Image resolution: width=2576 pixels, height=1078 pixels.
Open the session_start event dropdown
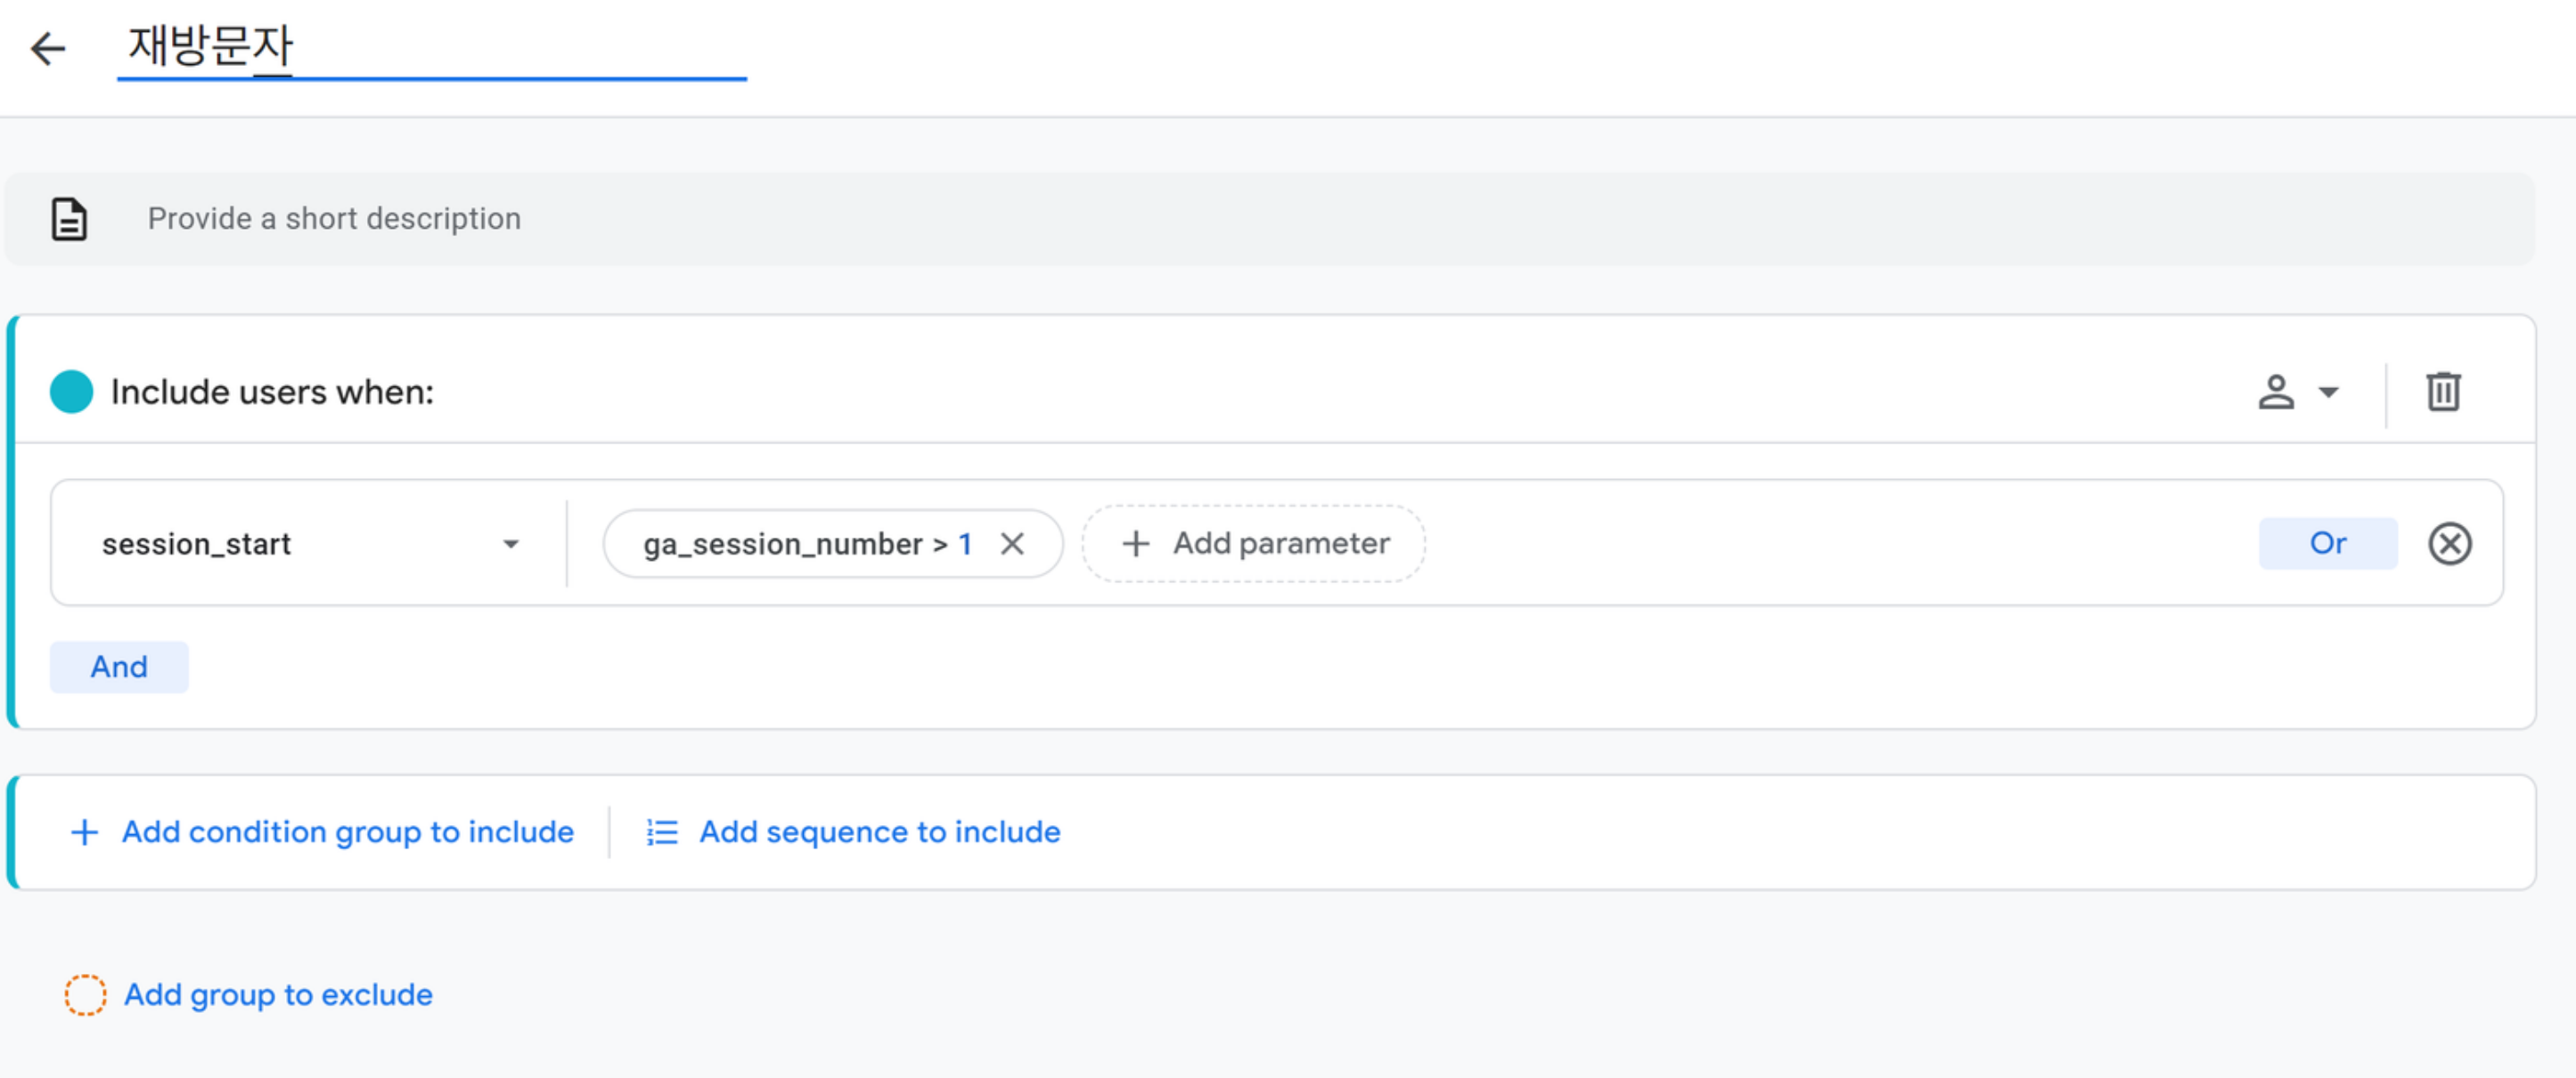[310, 544]
